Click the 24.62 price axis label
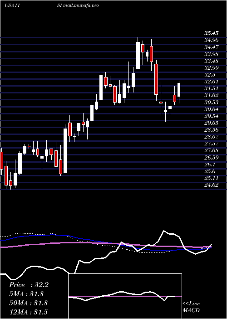227x319 pixels. [212, 185]
